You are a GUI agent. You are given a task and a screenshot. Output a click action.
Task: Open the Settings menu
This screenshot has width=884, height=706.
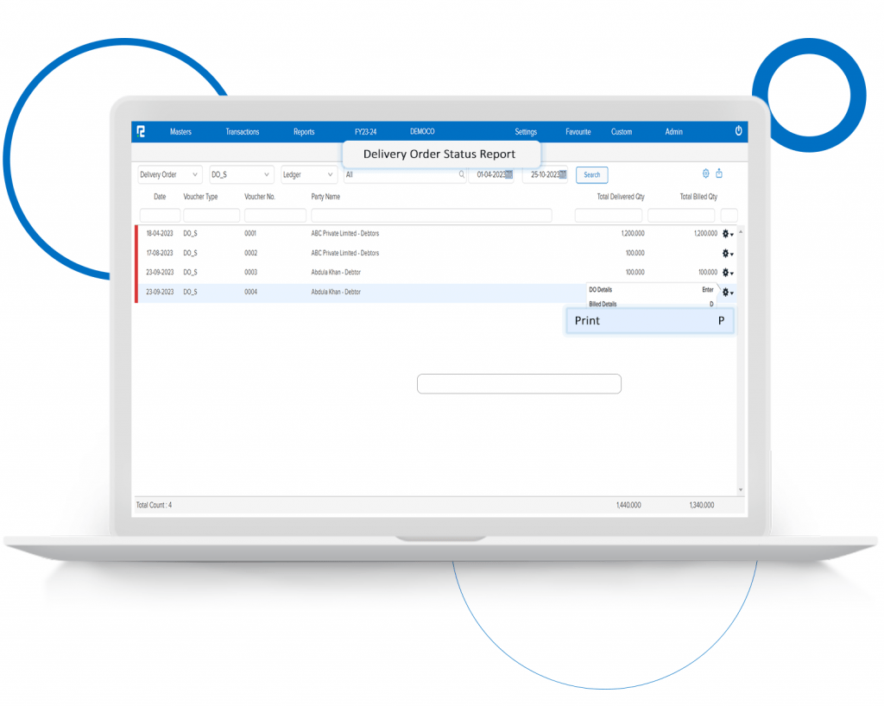click(x=526, y=131)
